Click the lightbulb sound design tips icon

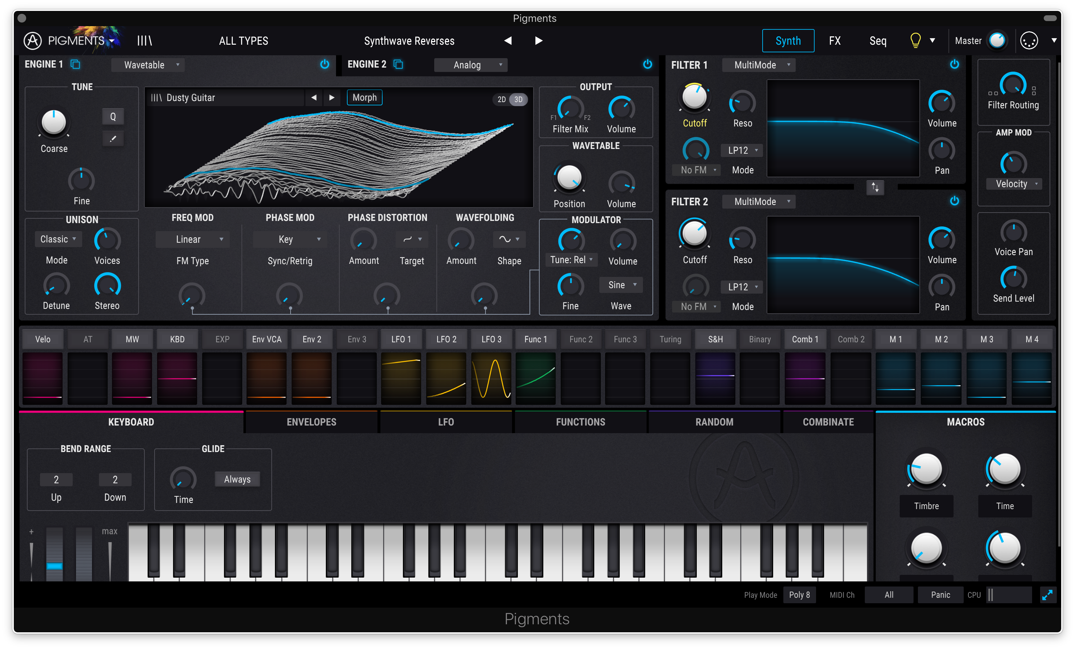click(915, 41)
